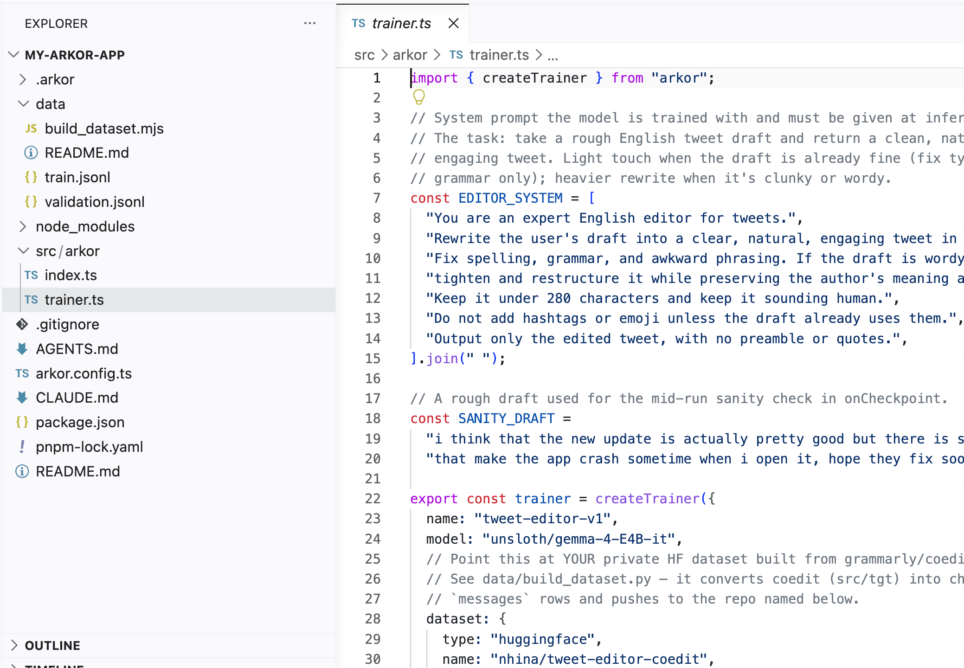The height and width of the screenshot is (668, 964).
Task: Click the "Do not add hashtags" string line
Action: [691, 318]
